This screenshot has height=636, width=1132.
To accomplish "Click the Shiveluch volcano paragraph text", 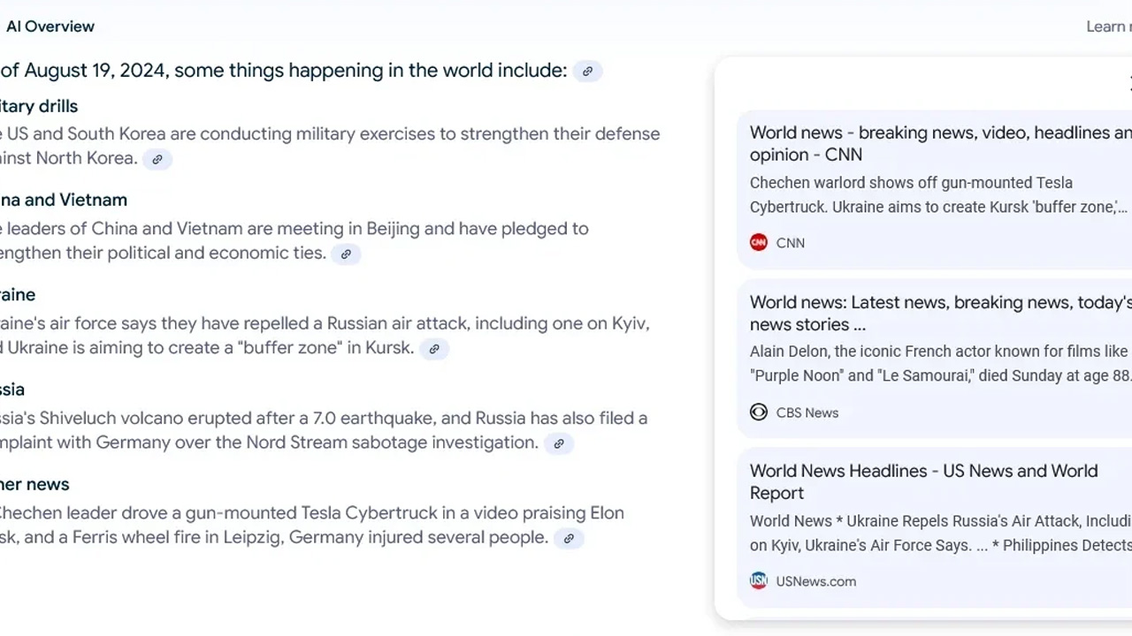I will pos(324,430).
